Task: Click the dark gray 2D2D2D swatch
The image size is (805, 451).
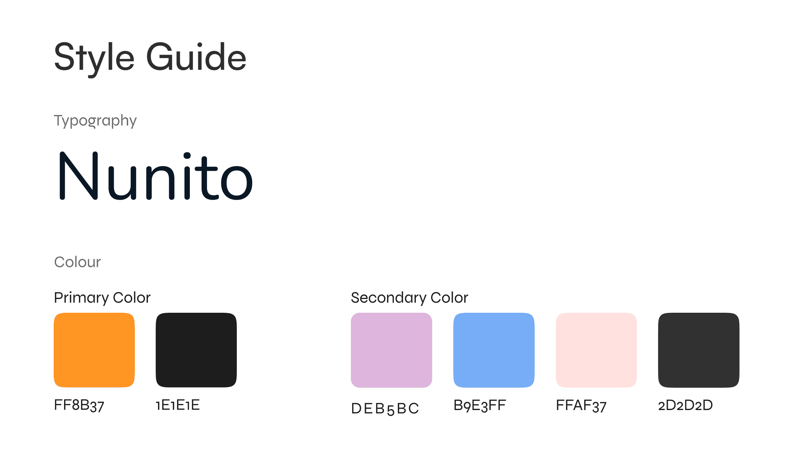Action: tap(699, 350)
